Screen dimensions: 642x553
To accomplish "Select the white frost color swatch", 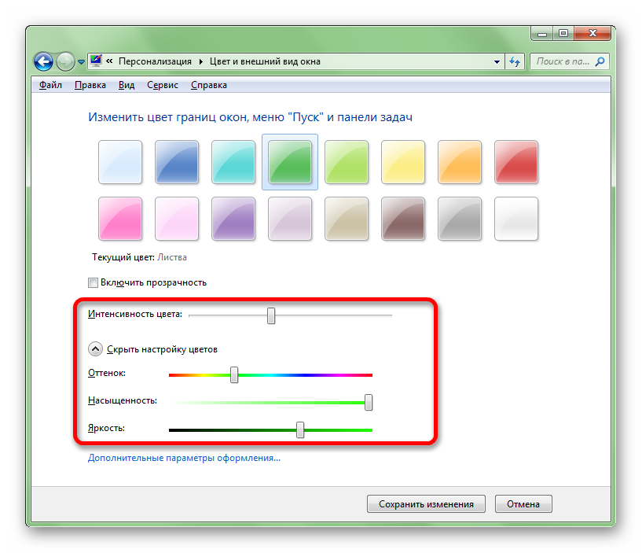I will (x=516, y=219).
